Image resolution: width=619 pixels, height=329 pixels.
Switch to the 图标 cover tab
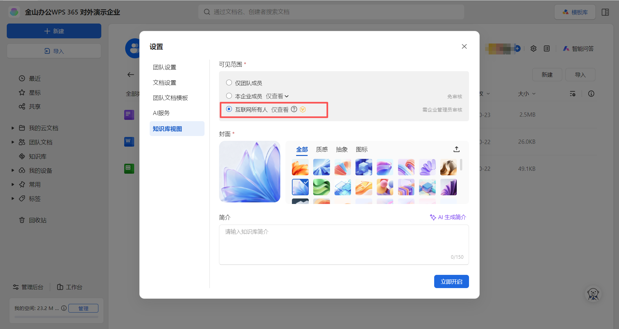tap(362, 150)
